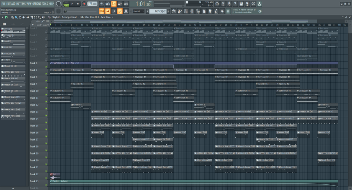Screen dimensions: 352x190
Task: Click the loop recording icon
Action: (126, 4)
